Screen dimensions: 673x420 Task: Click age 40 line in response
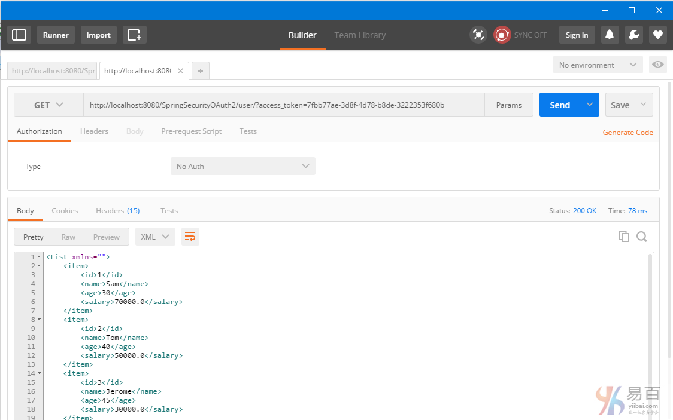point(108,347)
